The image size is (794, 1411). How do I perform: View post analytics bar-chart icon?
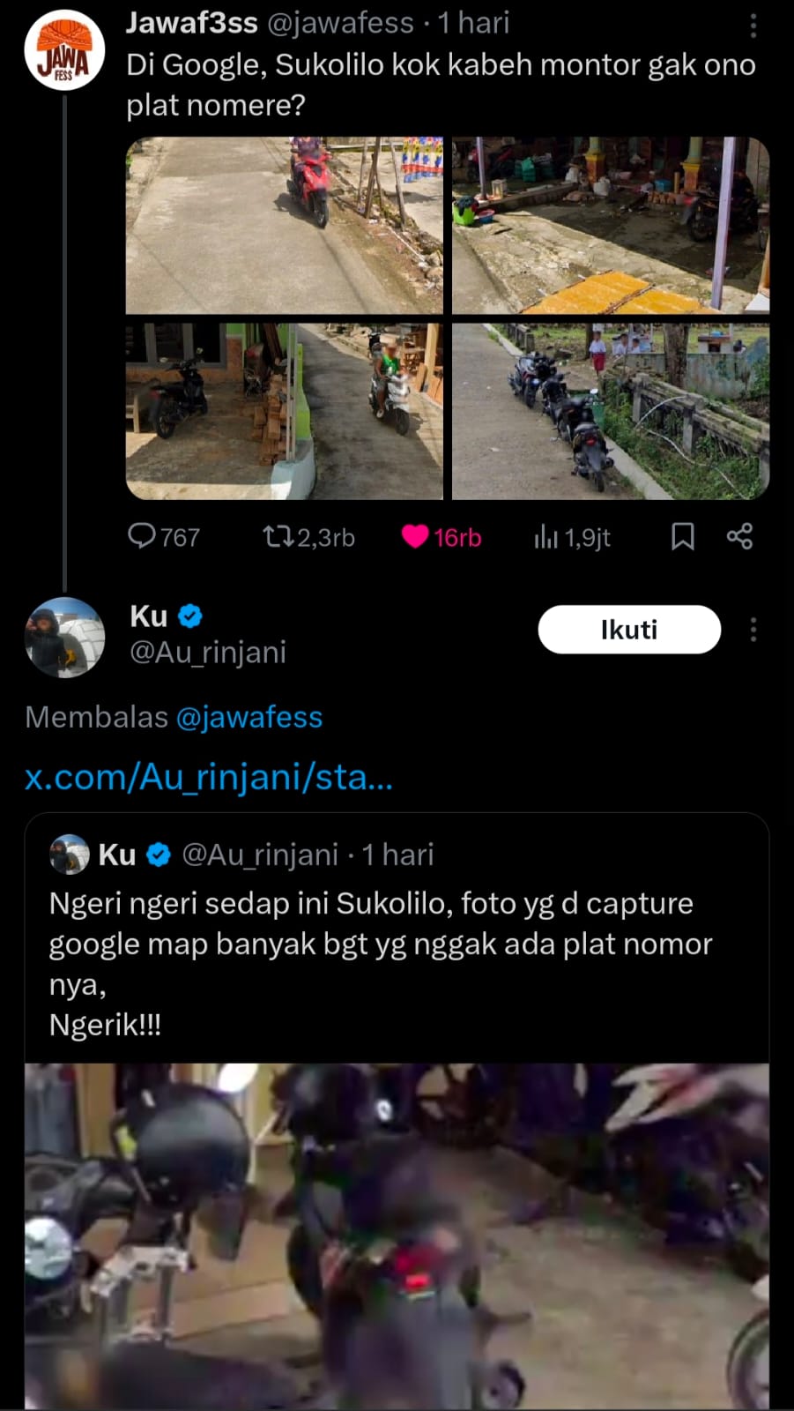545,536
